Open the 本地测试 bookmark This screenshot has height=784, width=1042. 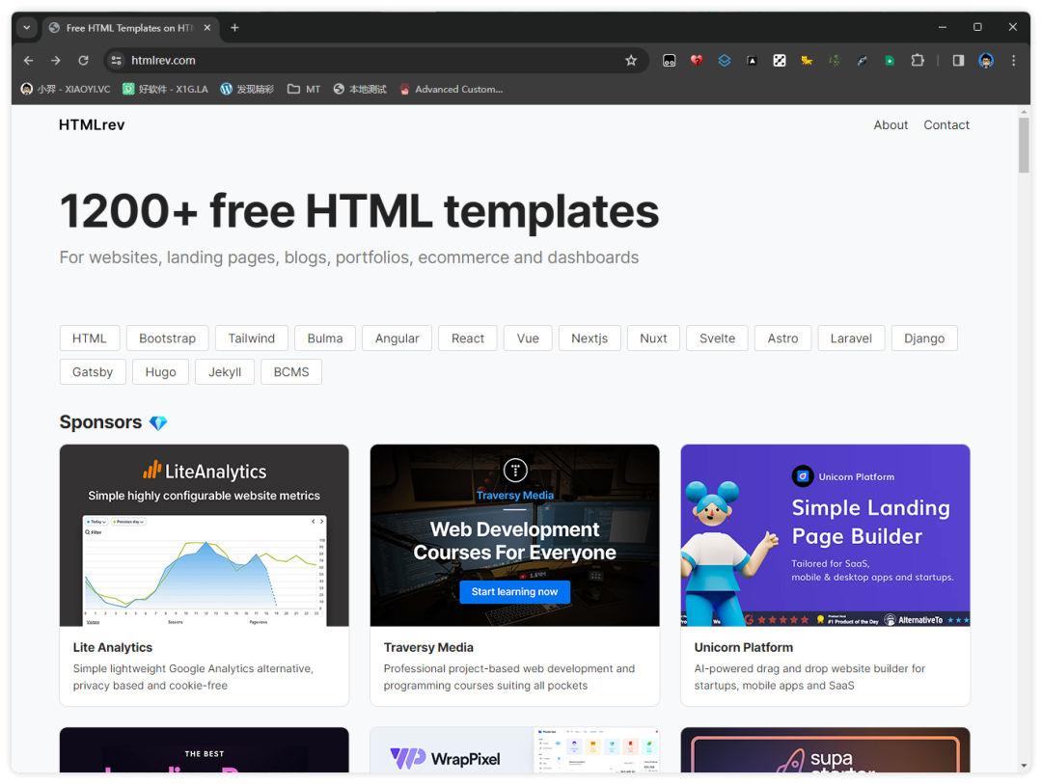click(x=360, y=89)
